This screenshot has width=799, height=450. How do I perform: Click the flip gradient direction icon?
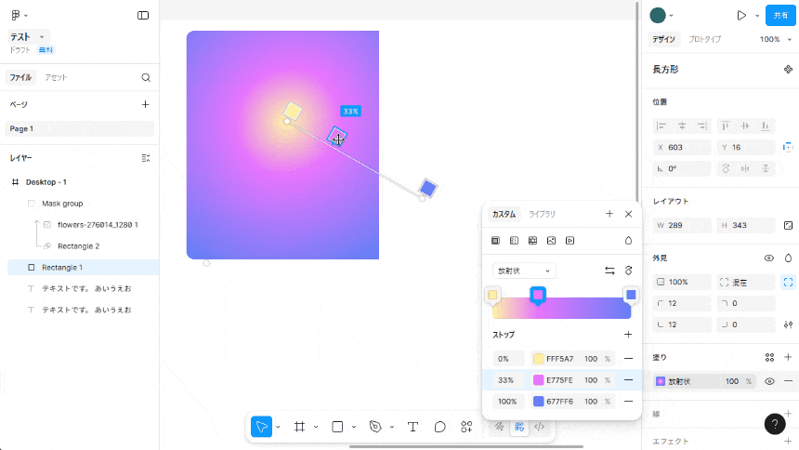[609, 271]
